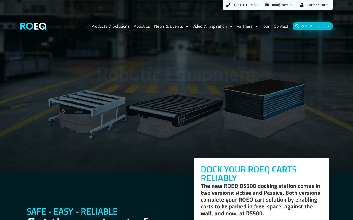Click the DS500 docking station description paragraph
Image resolution: width=353 pixels, height=220 pixels.
(x=261, y=200)
